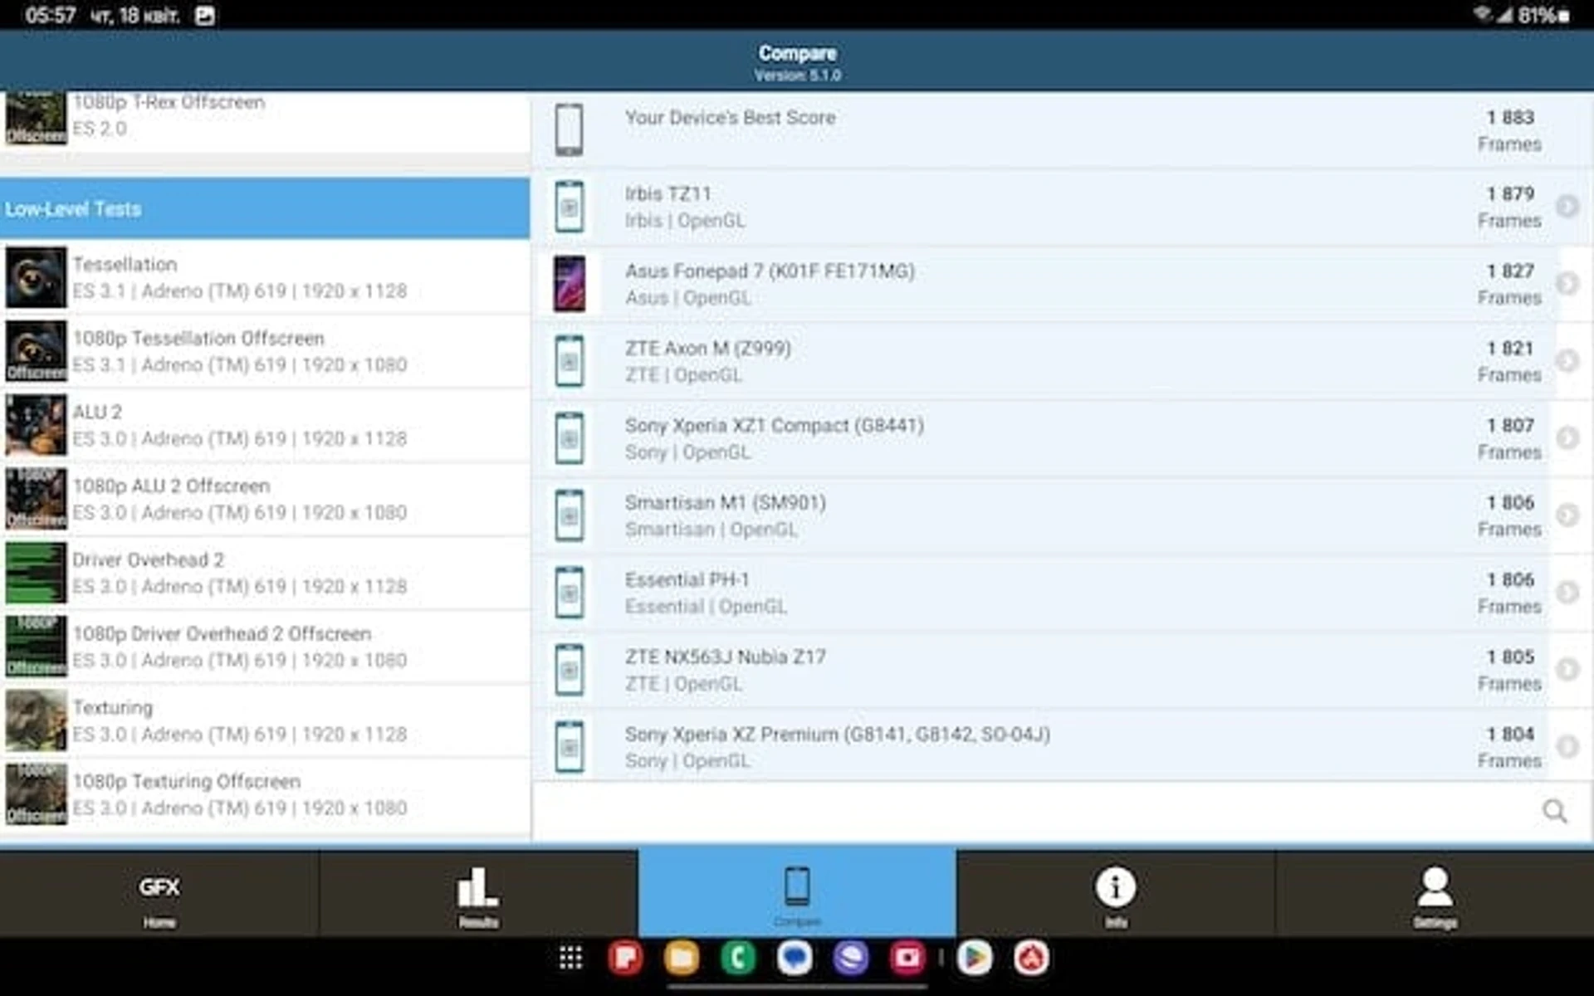Viewport: 1594px width, 996px height.
Task: Select the 1080p Driver Overhead 2 Offscreen label
Action: [222, 633]
